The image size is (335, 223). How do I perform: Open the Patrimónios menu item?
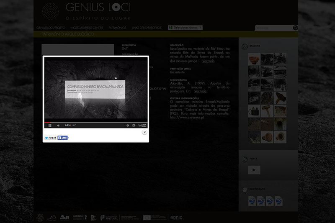pyautogui.click(x=117, y=28)
